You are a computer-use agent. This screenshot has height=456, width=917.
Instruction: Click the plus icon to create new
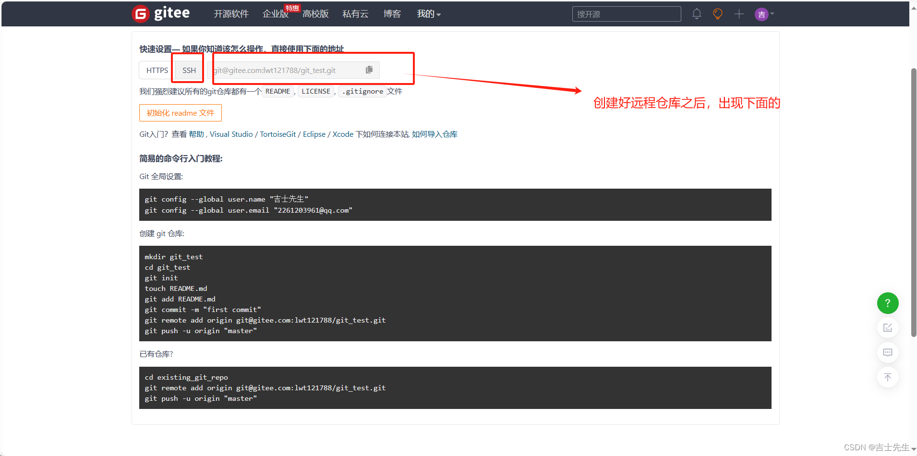point(739,14)
